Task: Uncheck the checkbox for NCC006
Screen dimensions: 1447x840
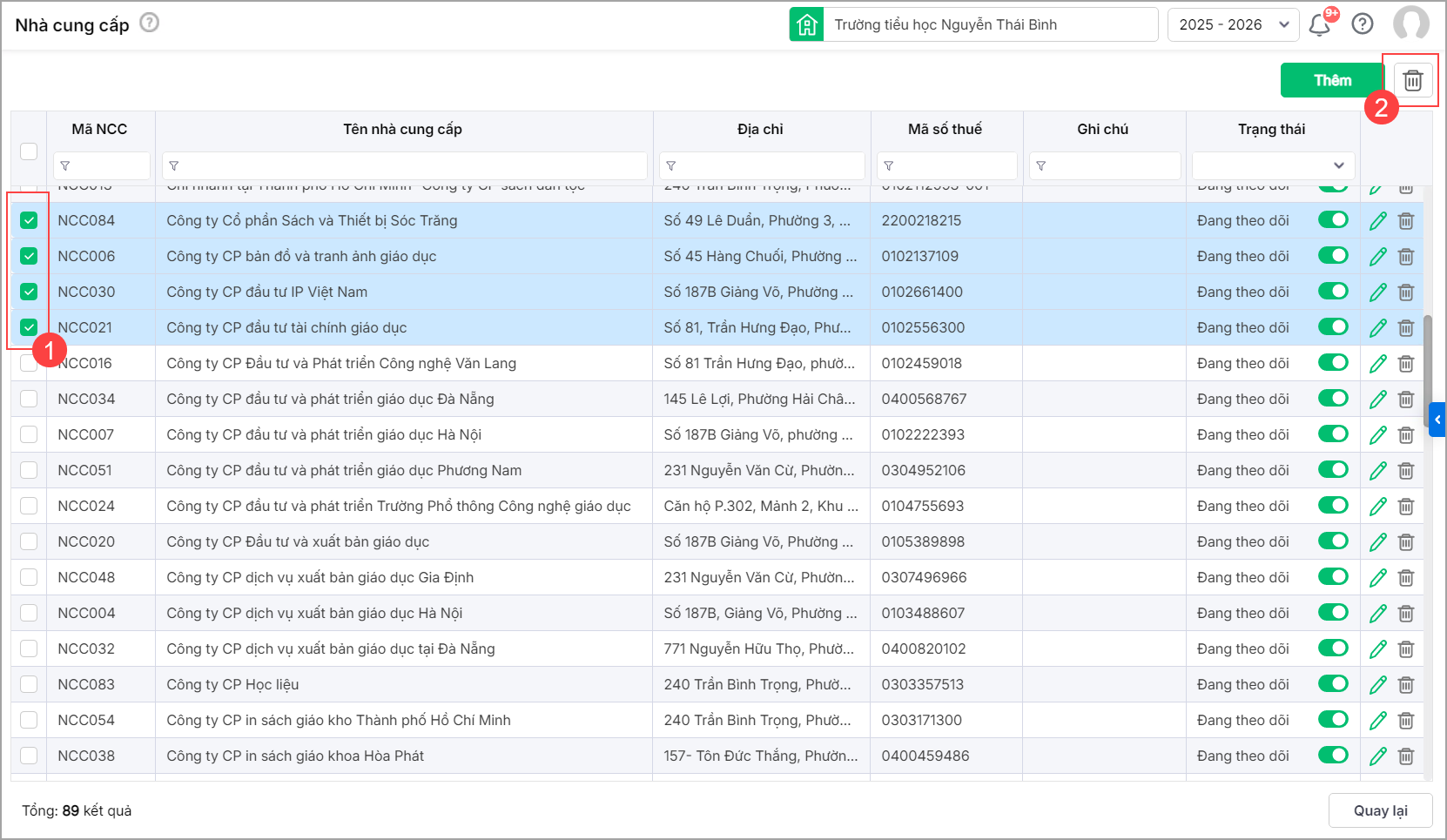Action: click(x=29, y=256)
